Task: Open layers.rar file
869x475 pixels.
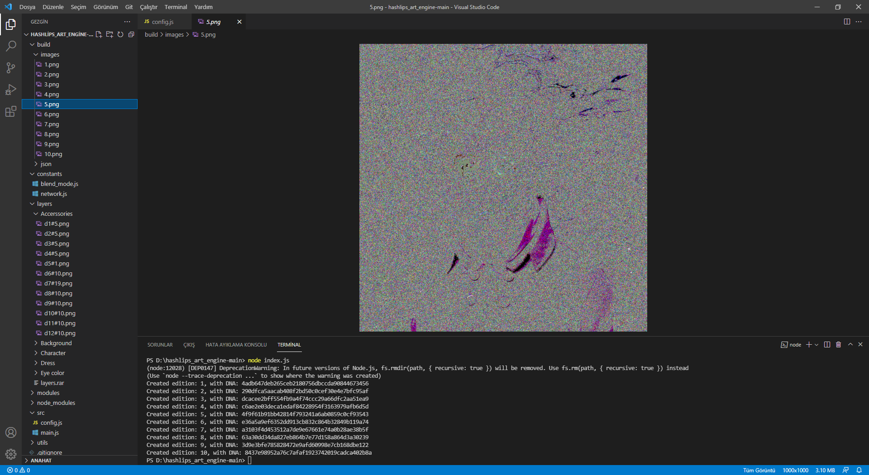Action: [x=80, y=383]
